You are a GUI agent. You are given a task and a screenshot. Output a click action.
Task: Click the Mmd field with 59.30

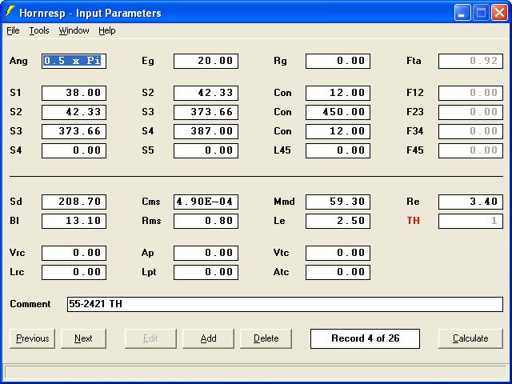pyautogui.click(x=338, y=202)
